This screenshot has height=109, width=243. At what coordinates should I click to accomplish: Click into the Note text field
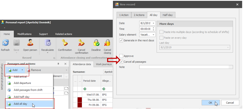[186, 67]
